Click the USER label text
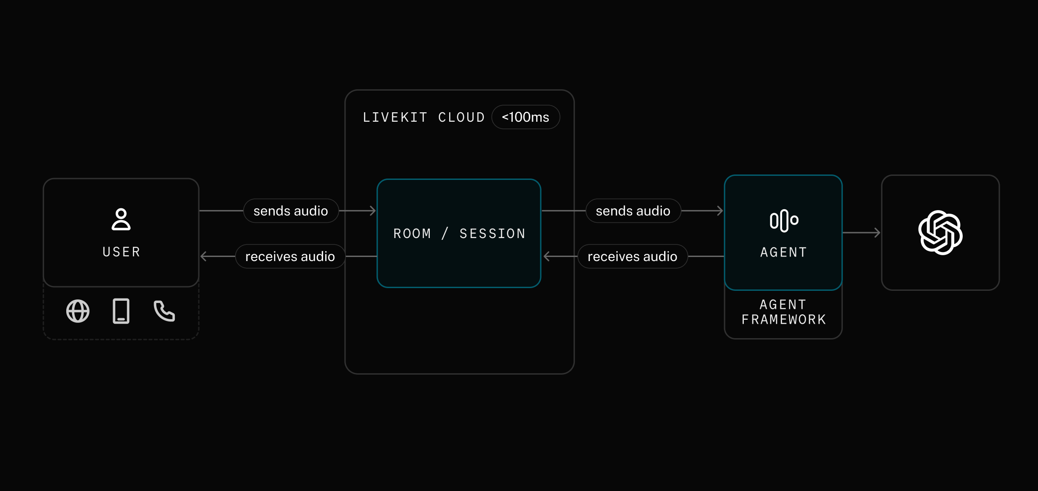 tap(121, 252)
